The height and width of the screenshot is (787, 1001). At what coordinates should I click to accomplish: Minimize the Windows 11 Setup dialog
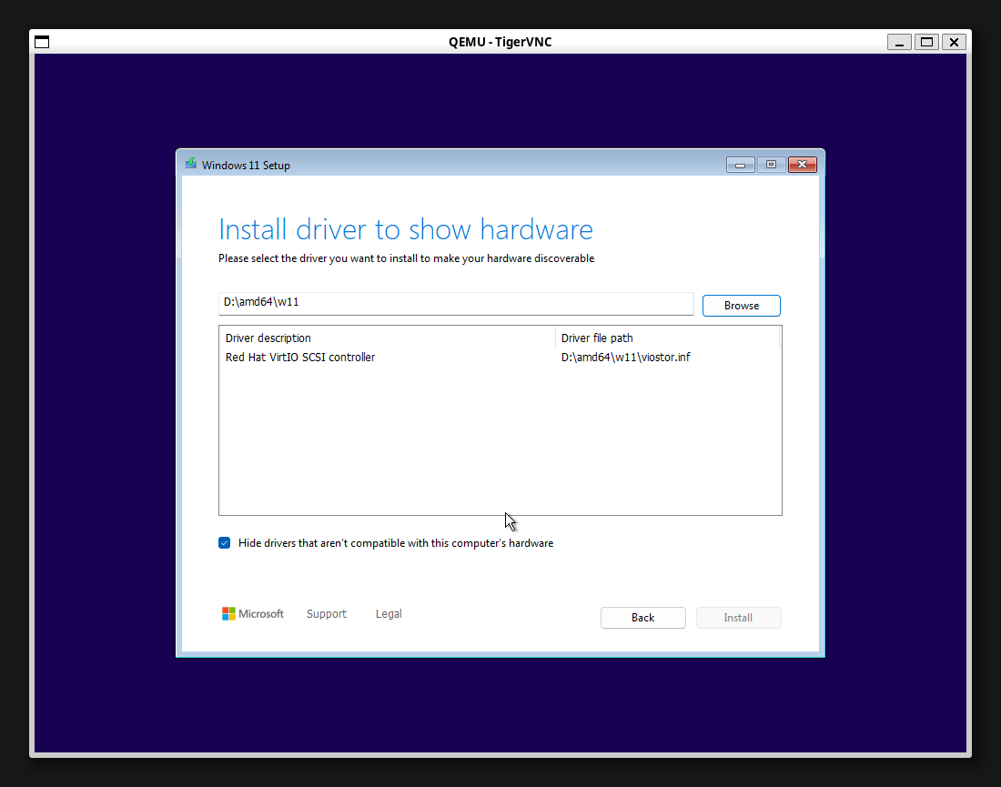tap(741, 165)
